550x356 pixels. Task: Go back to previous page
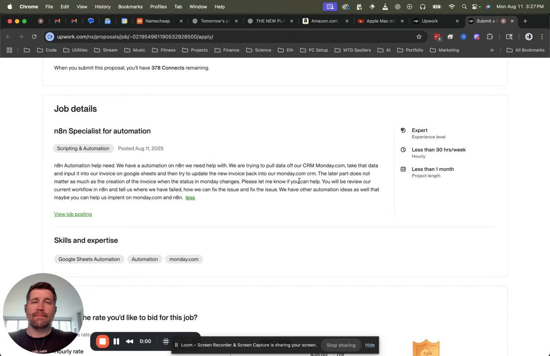click(x=8, y=37)
